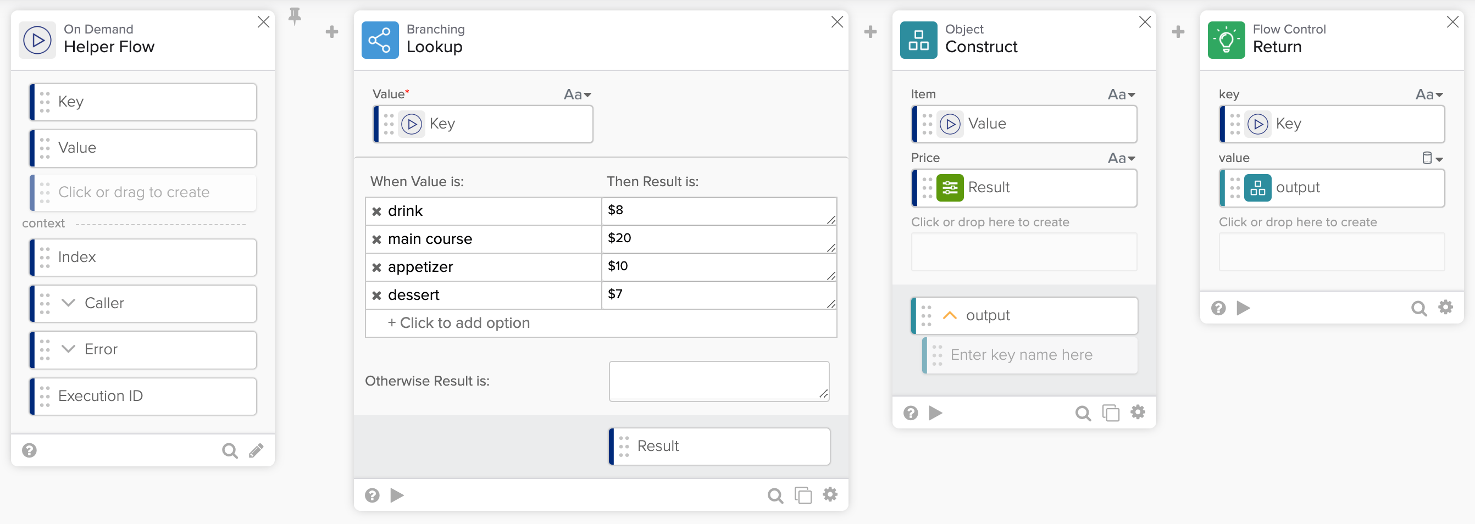Click the pin icon beside Helper Flow card
Image resolution: width=1475 pixels, height=524 pixels.
[x=295, y=16]
